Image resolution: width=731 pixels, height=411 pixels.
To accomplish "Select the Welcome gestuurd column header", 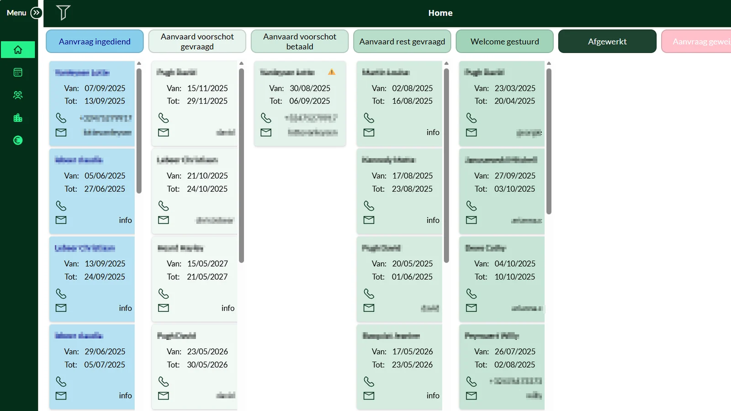I will pos(505,42).
